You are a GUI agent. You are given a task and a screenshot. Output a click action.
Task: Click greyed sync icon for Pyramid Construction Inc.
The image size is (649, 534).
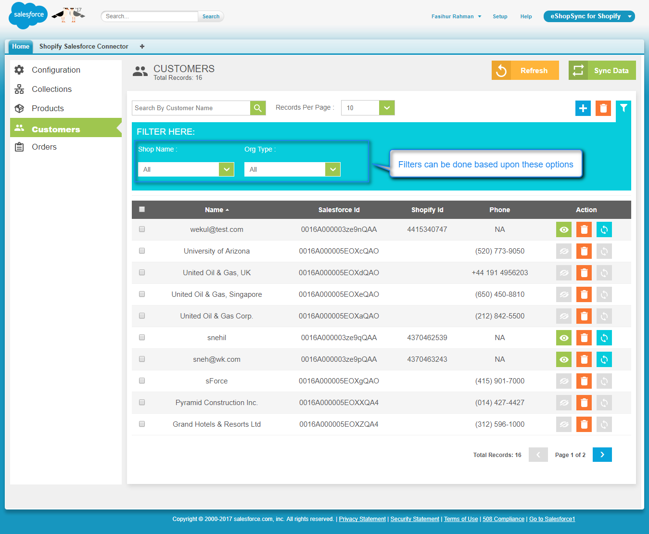click(604, 403)
